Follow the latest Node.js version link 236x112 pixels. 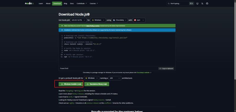(x=93, y=26)
